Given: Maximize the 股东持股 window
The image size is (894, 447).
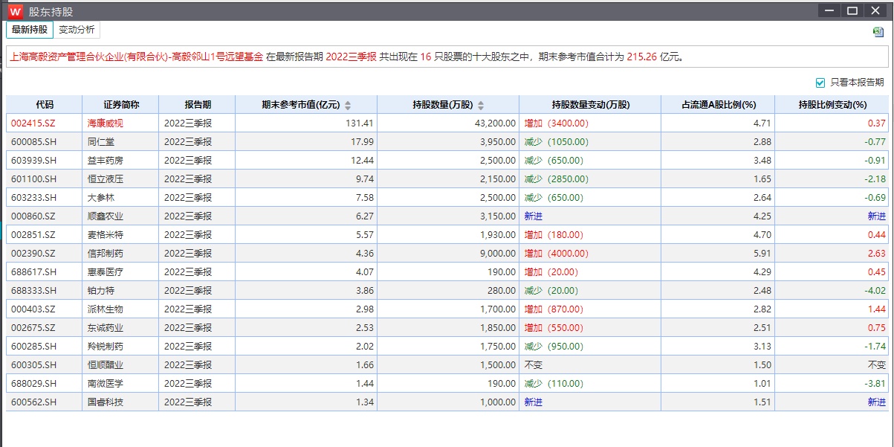Looking at the screenshot, I should (x=852, y=11).
